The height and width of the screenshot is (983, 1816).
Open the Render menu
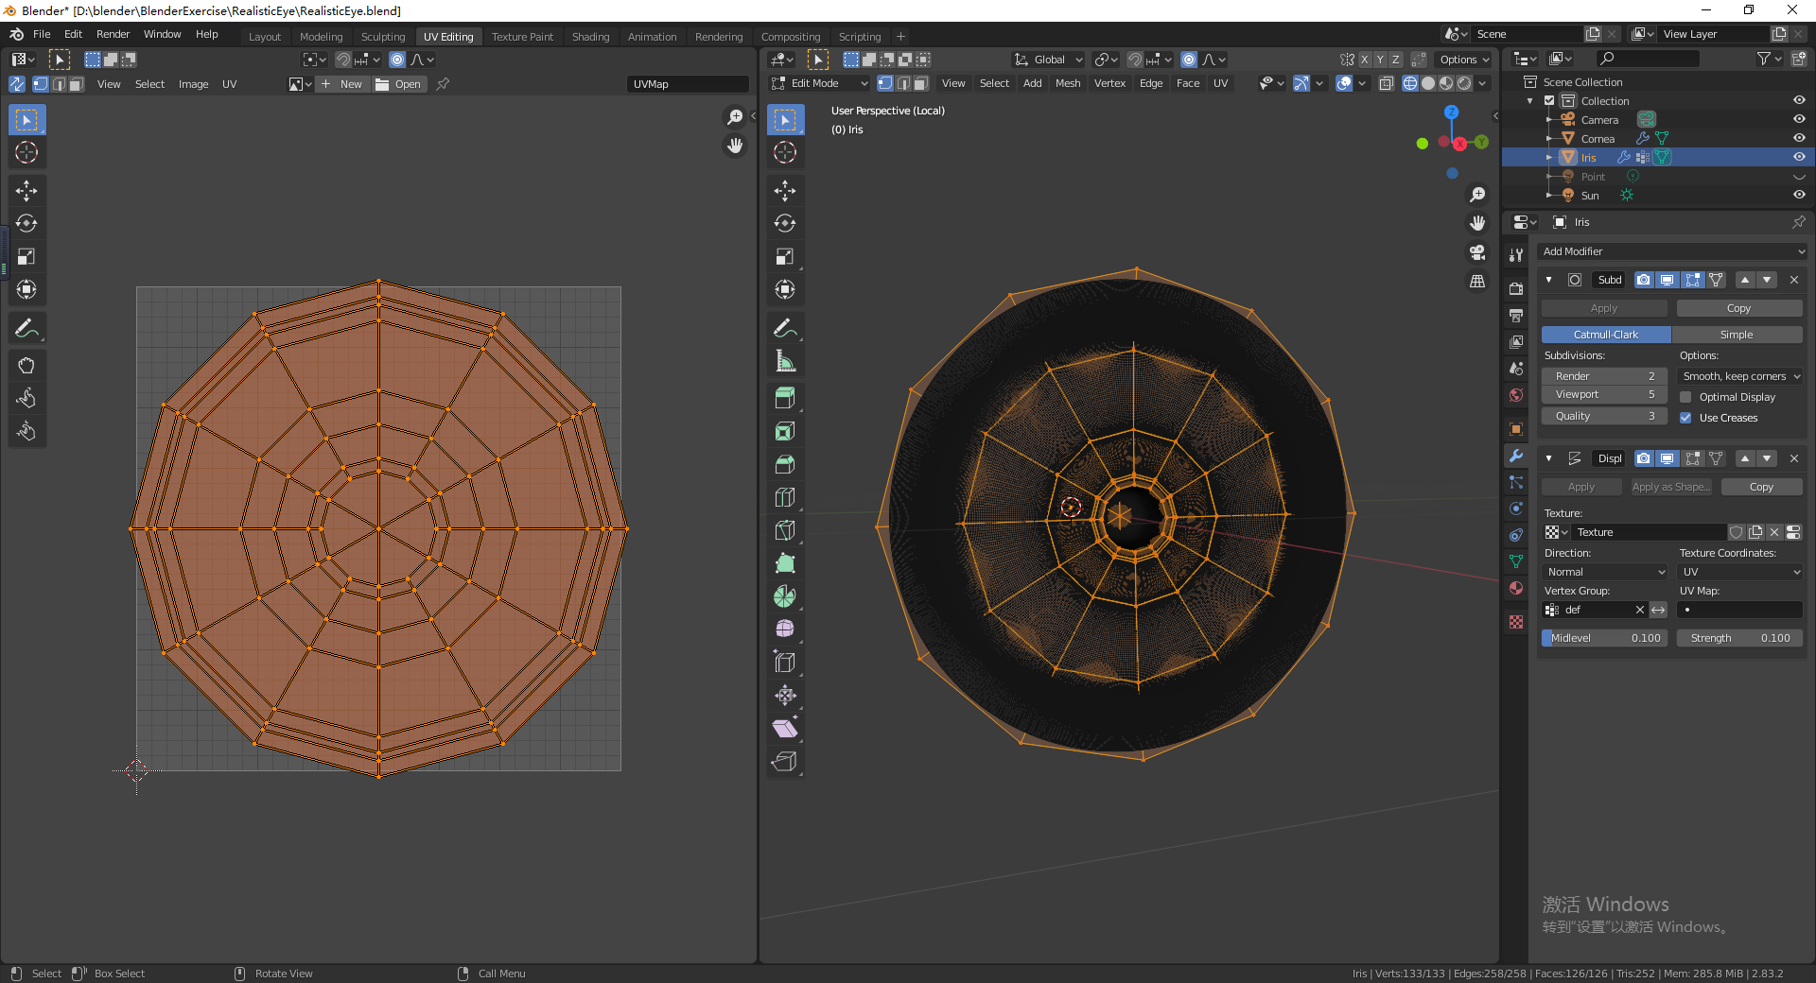(x=113, y=34)
